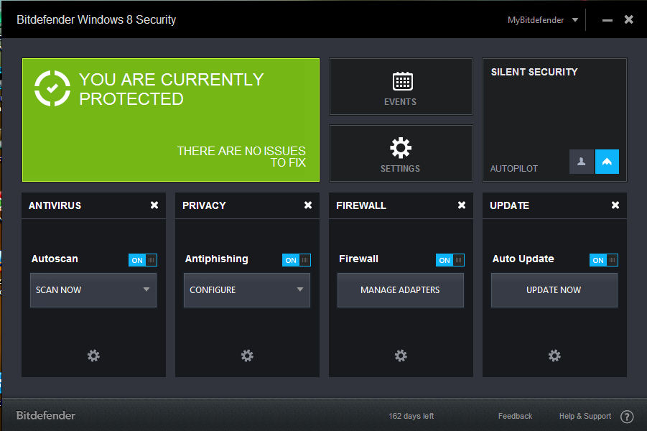Remove the Antivirus panel with its X

(154, 205)
